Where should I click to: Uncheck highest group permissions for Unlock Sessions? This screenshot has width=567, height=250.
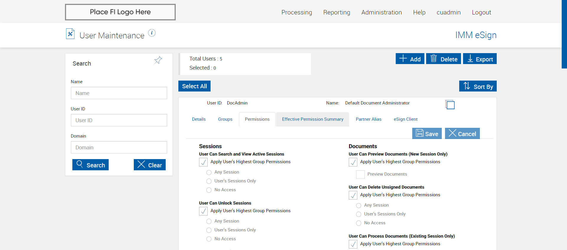tap(203, 211)
